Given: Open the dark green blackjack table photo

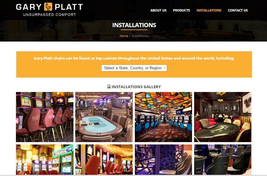Looking at the screenshot, I should click(223, 117).
